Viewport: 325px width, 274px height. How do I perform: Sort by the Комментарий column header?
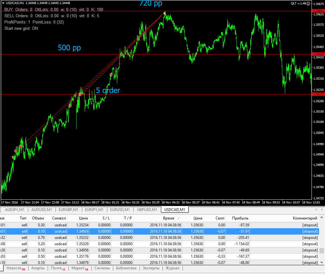click(x=285, y=218)
